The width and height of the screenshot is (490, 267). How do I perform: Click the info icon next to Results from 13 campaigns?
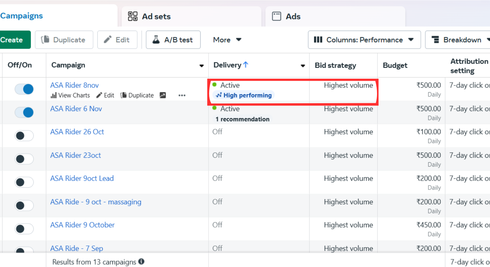point(141,261)
